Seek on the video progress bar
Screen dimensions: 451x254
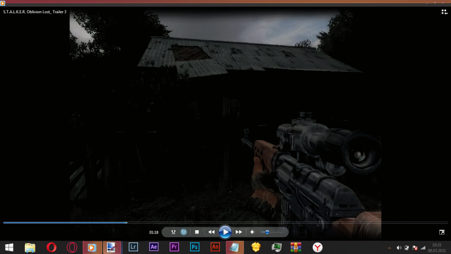coord(225,222)
